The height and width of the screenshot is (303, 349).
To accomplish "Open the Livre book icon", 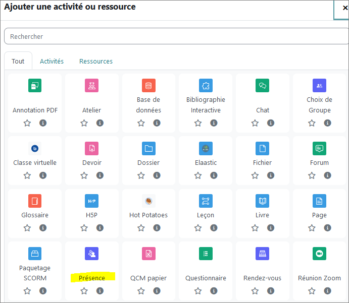I will 263,201.
